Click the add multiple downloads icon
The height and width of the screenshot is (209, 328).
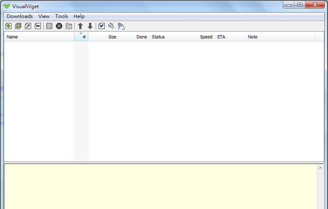coord(18,26)
